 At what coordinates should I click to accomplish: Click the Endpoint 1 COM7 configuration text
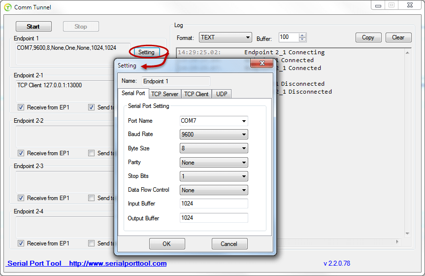(66, 48)
